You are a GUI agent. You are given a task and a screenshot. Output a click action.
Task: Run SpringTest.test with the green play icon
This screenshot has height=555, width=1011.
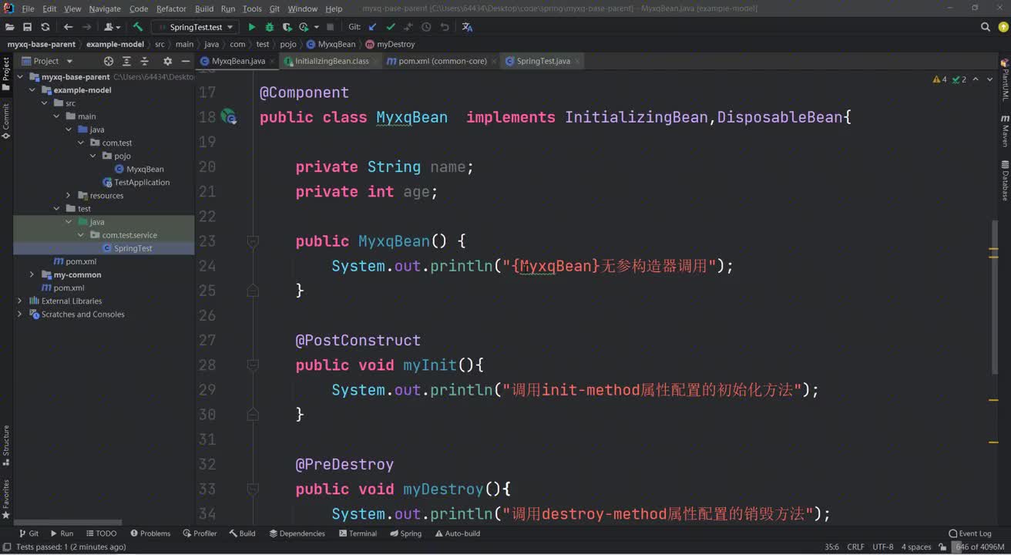tap(251, 27)
